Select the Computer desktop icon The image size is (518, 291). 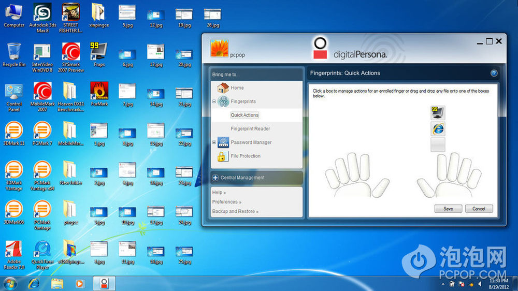click(14, 16)
